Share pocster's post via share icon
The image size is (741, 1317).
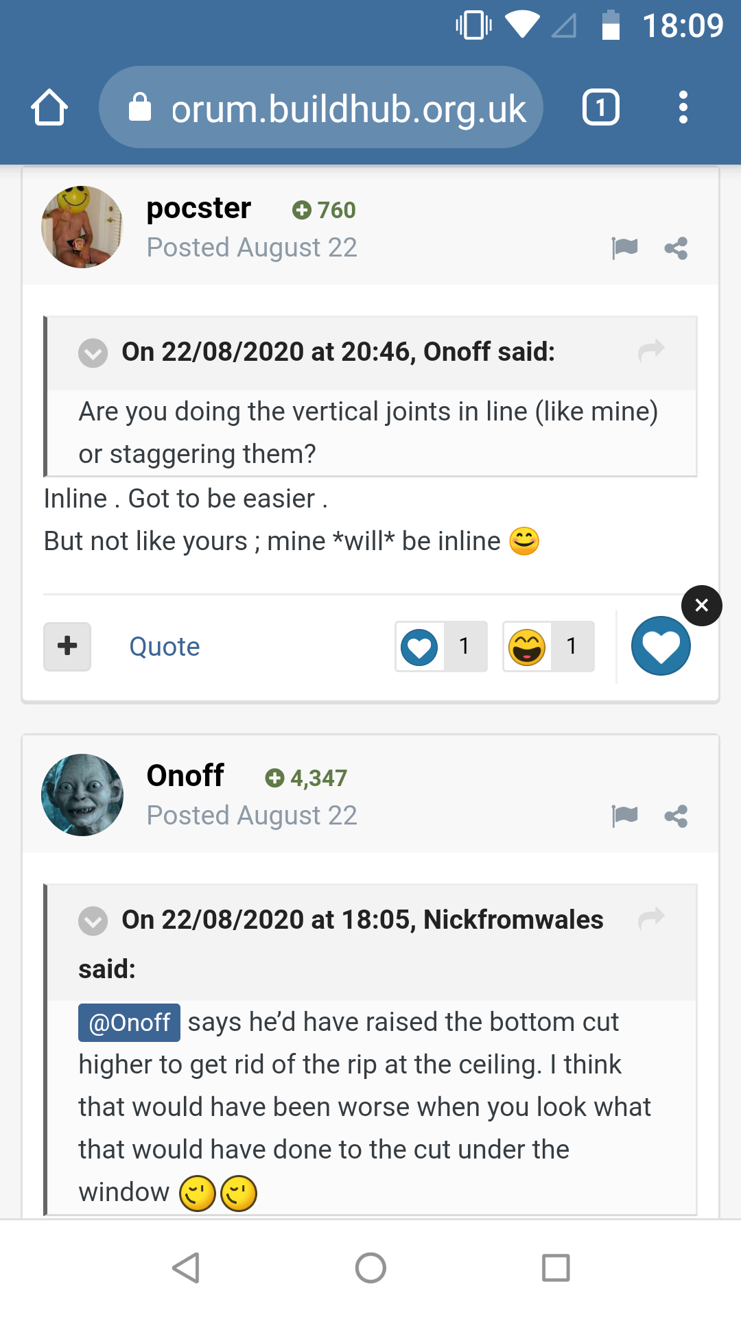click(x=676, y=248)
